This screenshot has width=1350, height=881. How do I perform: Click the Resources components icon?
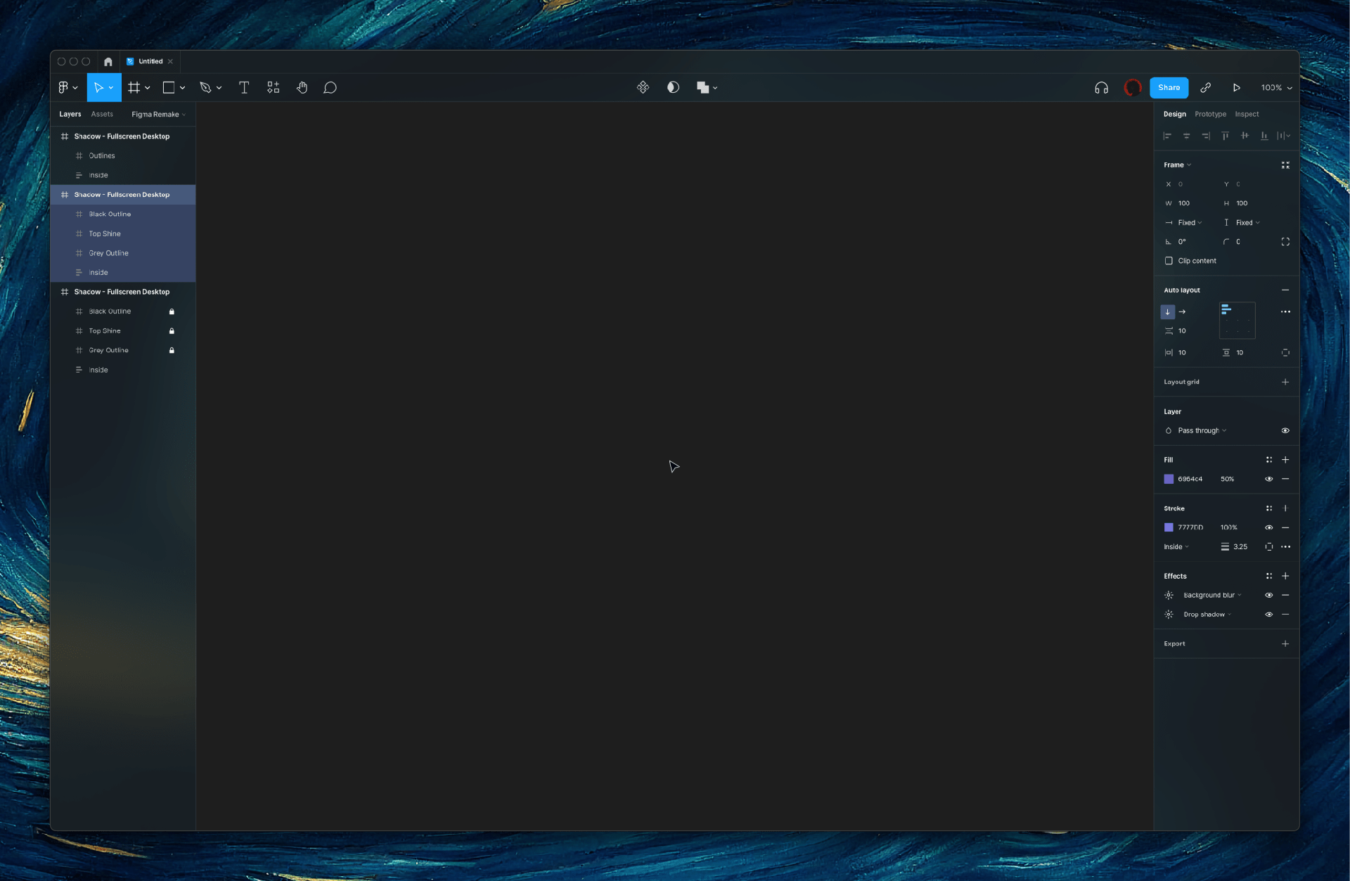(x=274, y=88)
